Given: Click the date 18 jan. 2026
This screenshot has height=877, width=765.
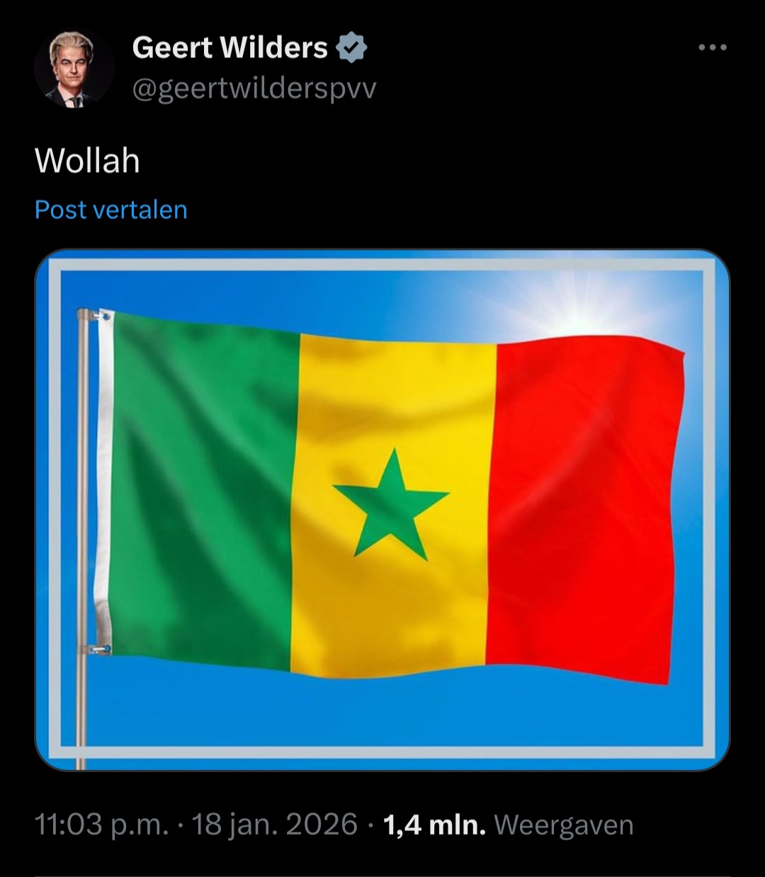Looking at the screenshot, I should click(x=275, y=825).
